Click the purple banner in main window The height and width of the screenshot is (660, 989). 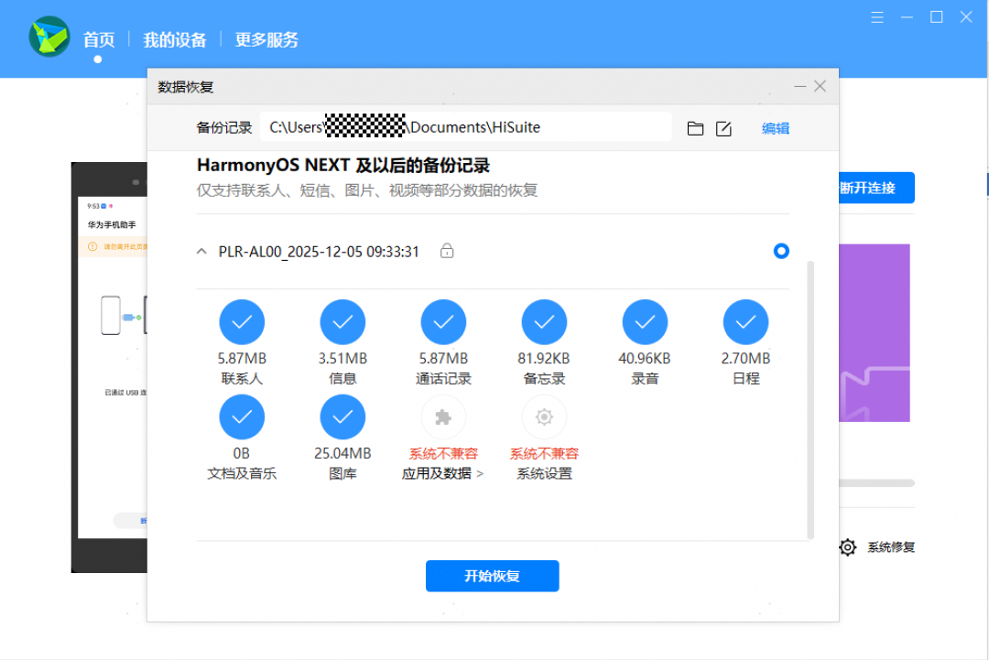875,333
